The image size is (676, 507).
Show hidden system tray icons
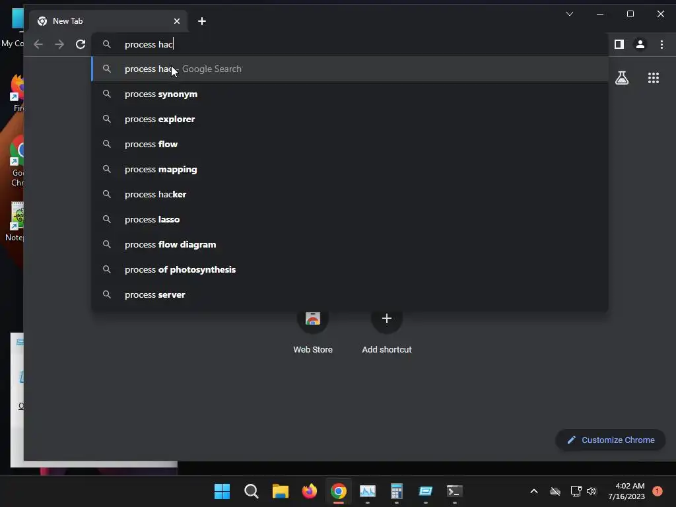click(x=533, y=491)
